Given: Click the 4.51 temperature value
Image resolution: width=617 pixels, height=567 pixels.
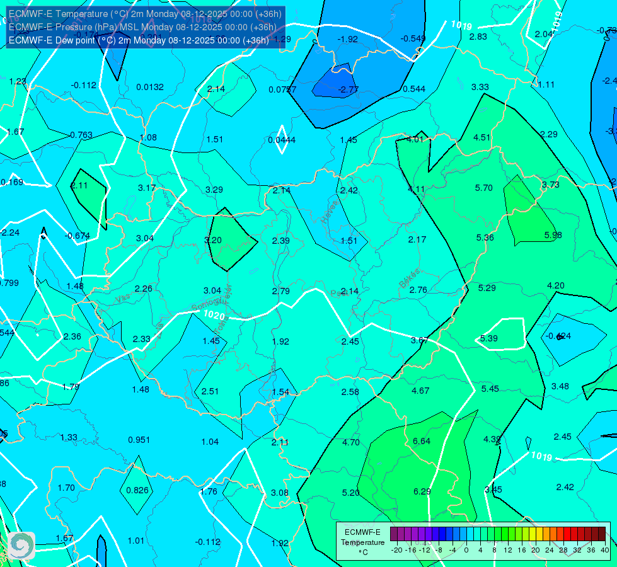Looking at the screenshot, I should pyautogui.click(x=481, y=137).
